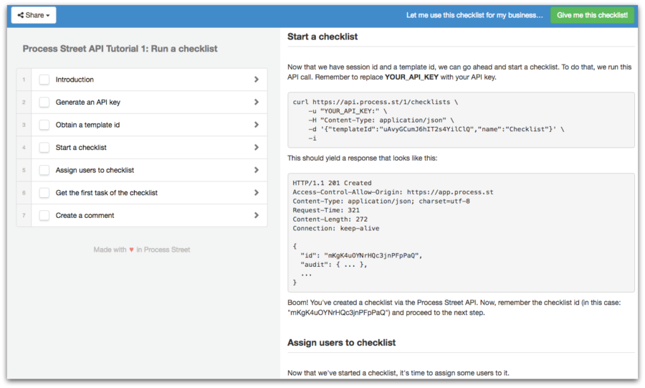Select the 'Obtain a template id' task label

[x=87, y=125]
